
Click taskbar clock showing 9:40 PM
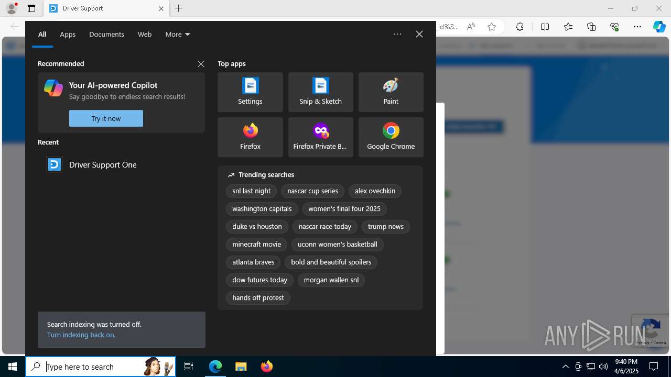[x=626, y=367]
